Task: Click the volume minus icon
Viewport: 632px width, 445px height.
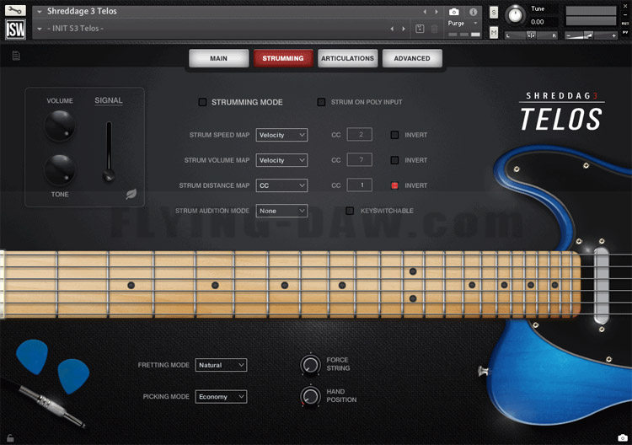Action: click(568, 36)
